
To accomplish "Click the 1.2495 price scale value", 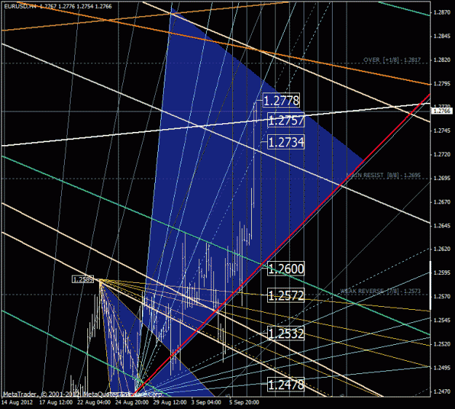I will tap(442, 367).
